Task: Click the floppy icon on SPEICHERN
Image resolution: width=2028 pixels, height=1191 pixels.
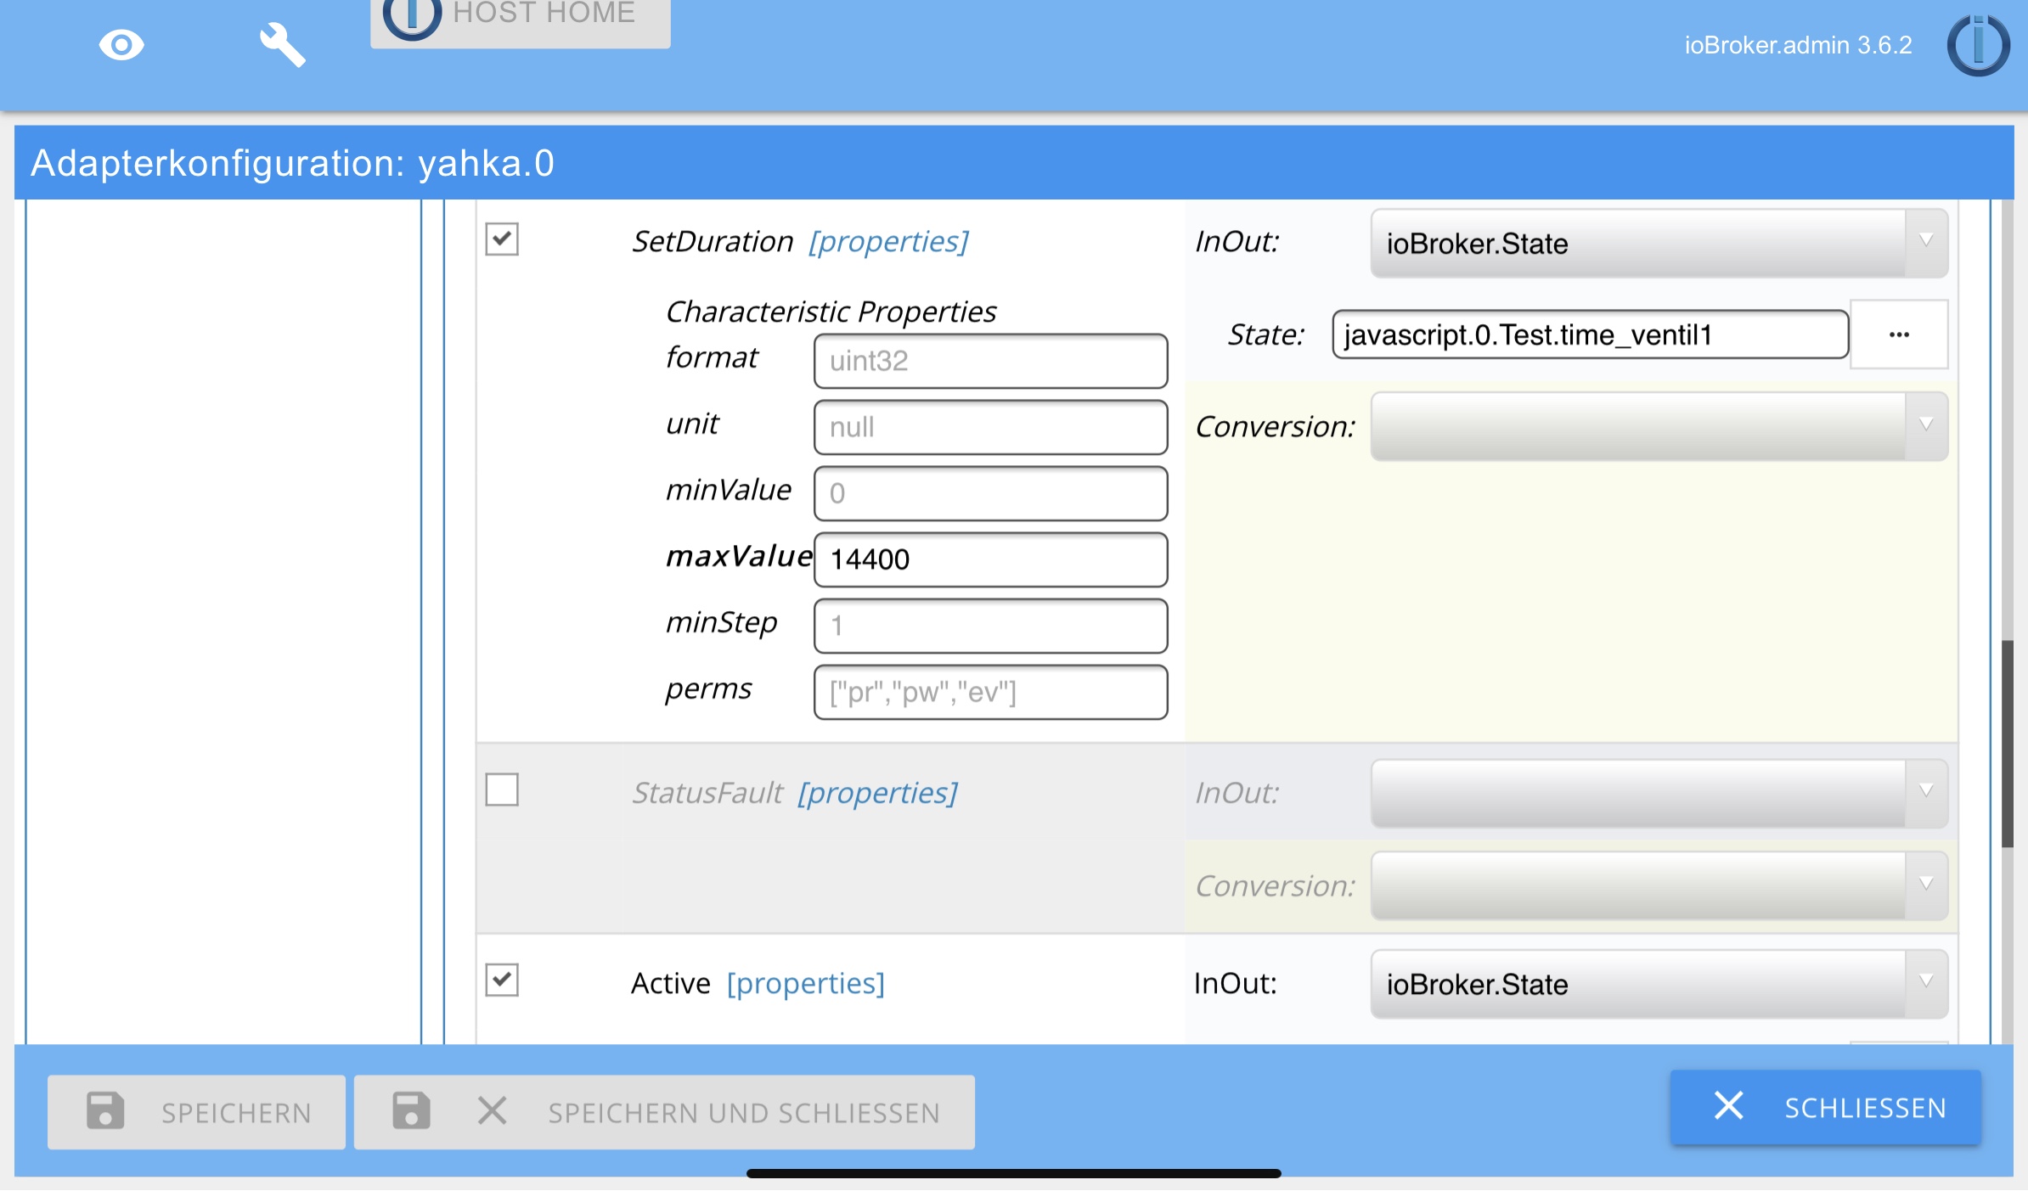Action: (x=105, y=1110)
